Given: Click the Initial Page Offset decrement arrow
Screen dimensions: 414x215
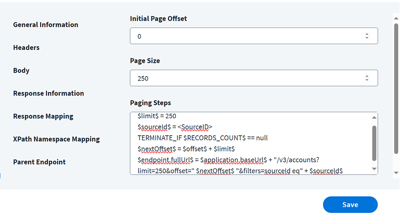Looking at the screenshot, I should point(367,38).
